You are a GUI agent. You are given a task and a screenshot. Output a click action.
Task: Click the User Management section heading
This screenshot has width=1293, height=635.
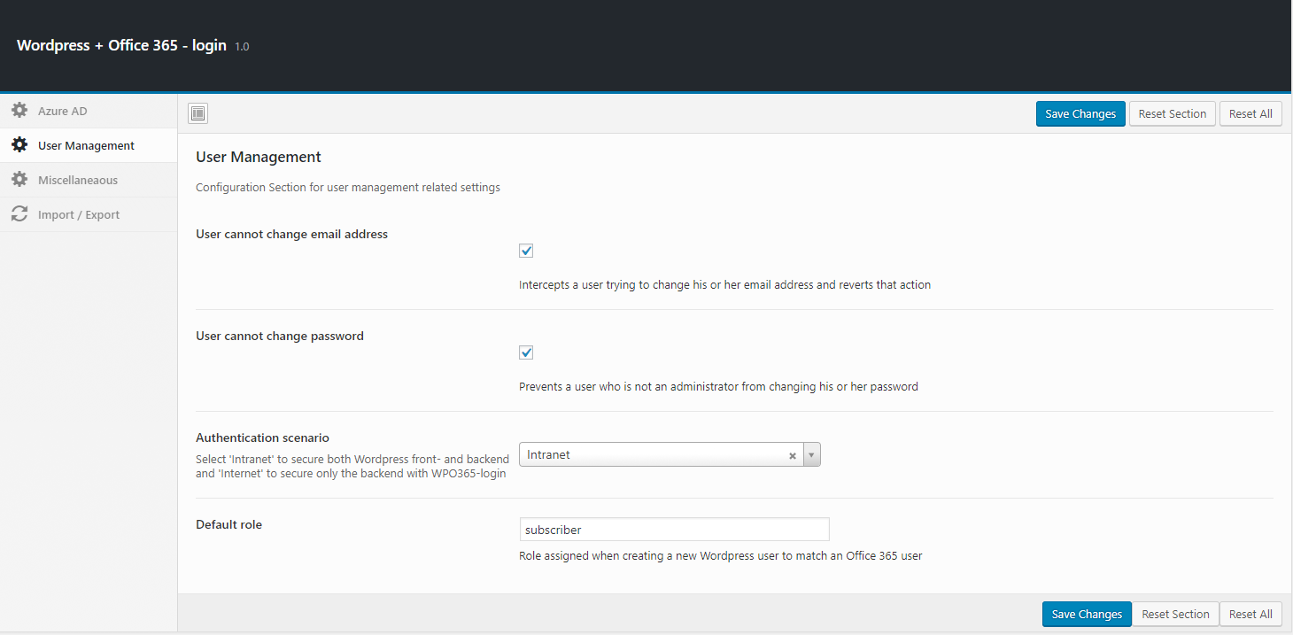pos(259,157)
